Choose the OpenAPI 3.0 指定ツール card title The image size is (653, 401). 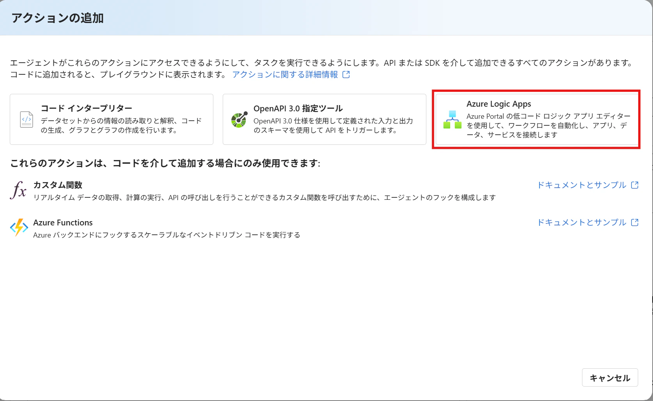coord(298,108)
